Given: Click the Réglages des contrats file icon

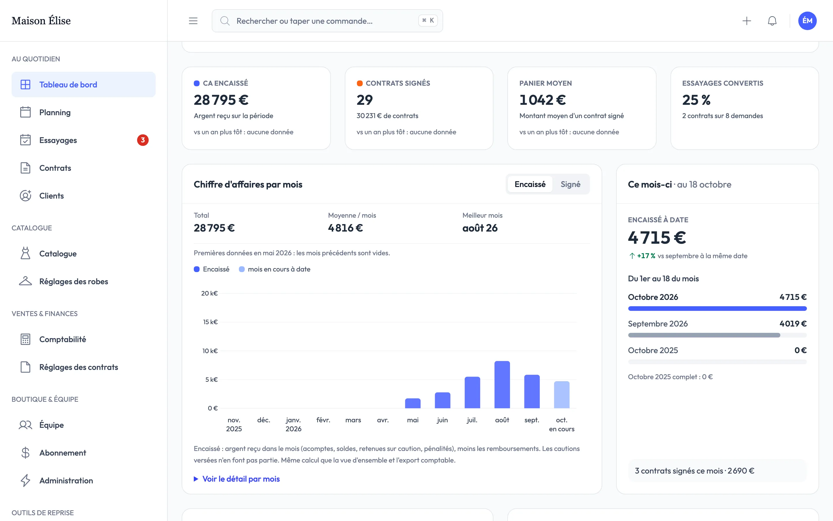Looking at the screenshot, I should [x=25, y=367].
